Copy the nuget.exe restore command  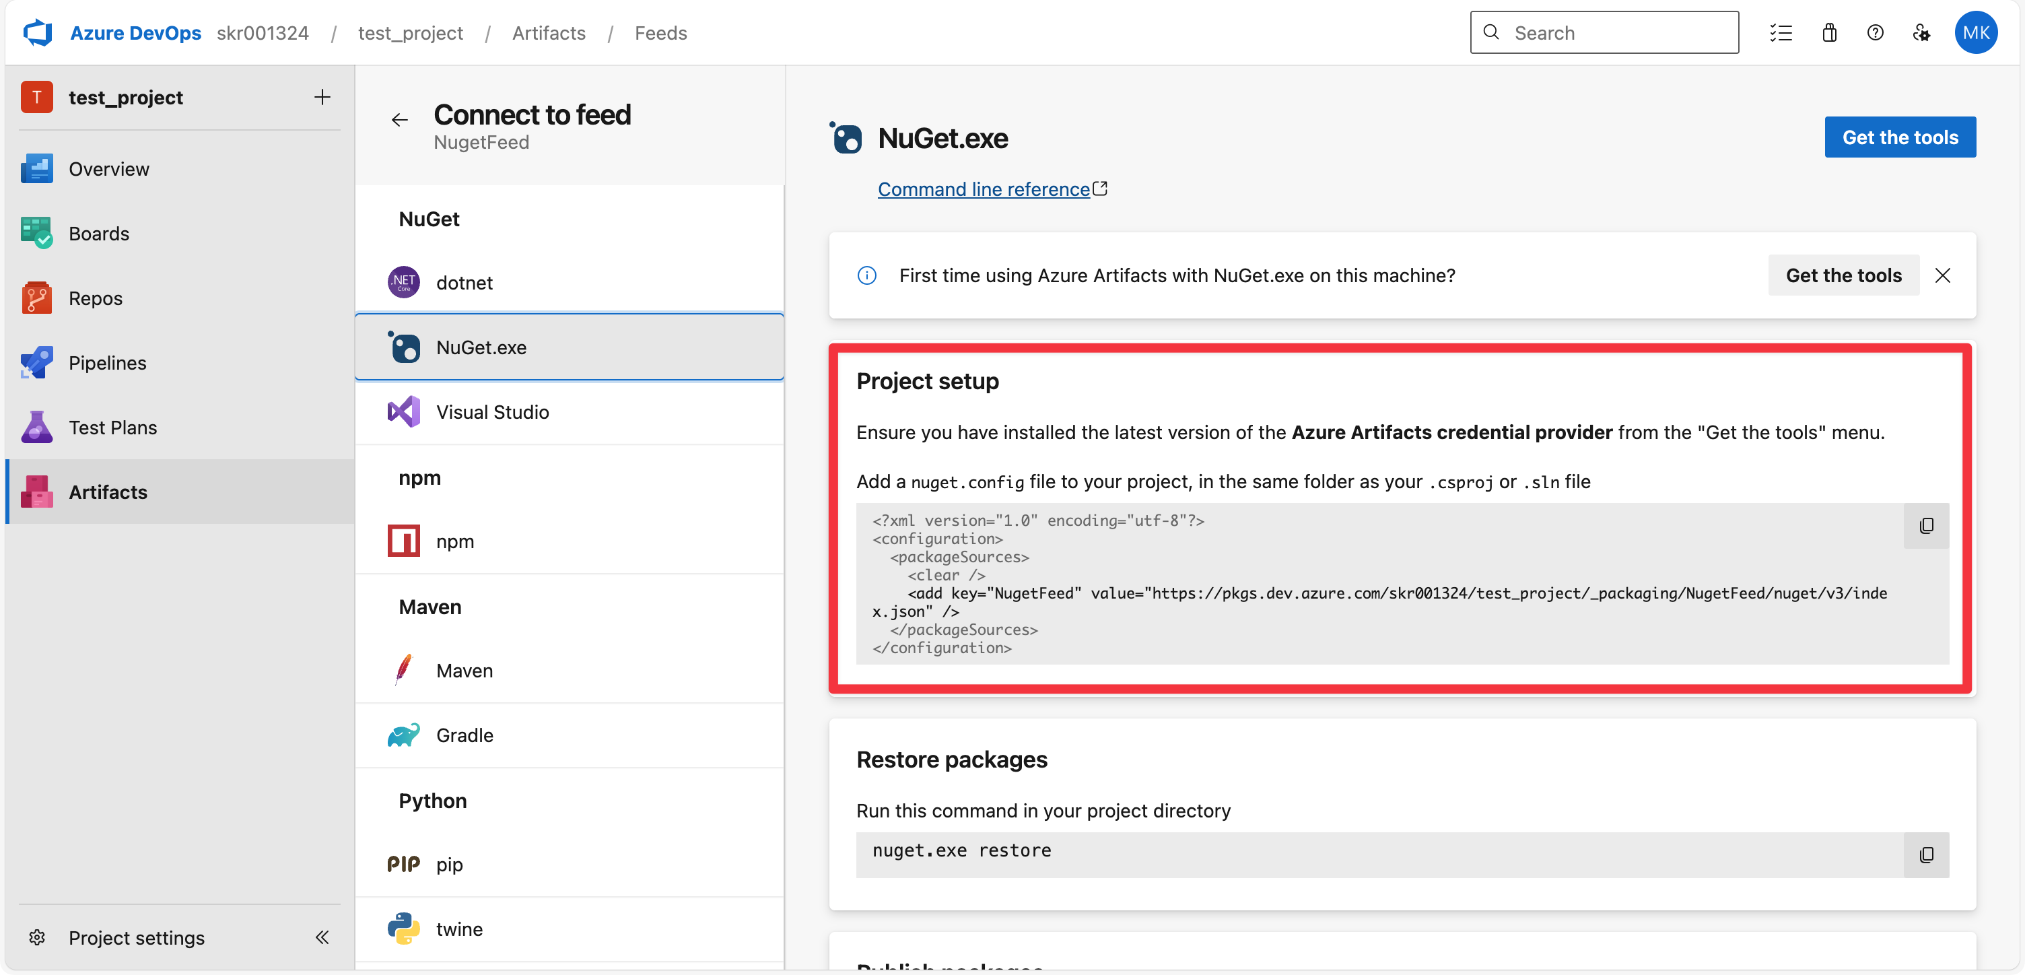(1926, 854)
